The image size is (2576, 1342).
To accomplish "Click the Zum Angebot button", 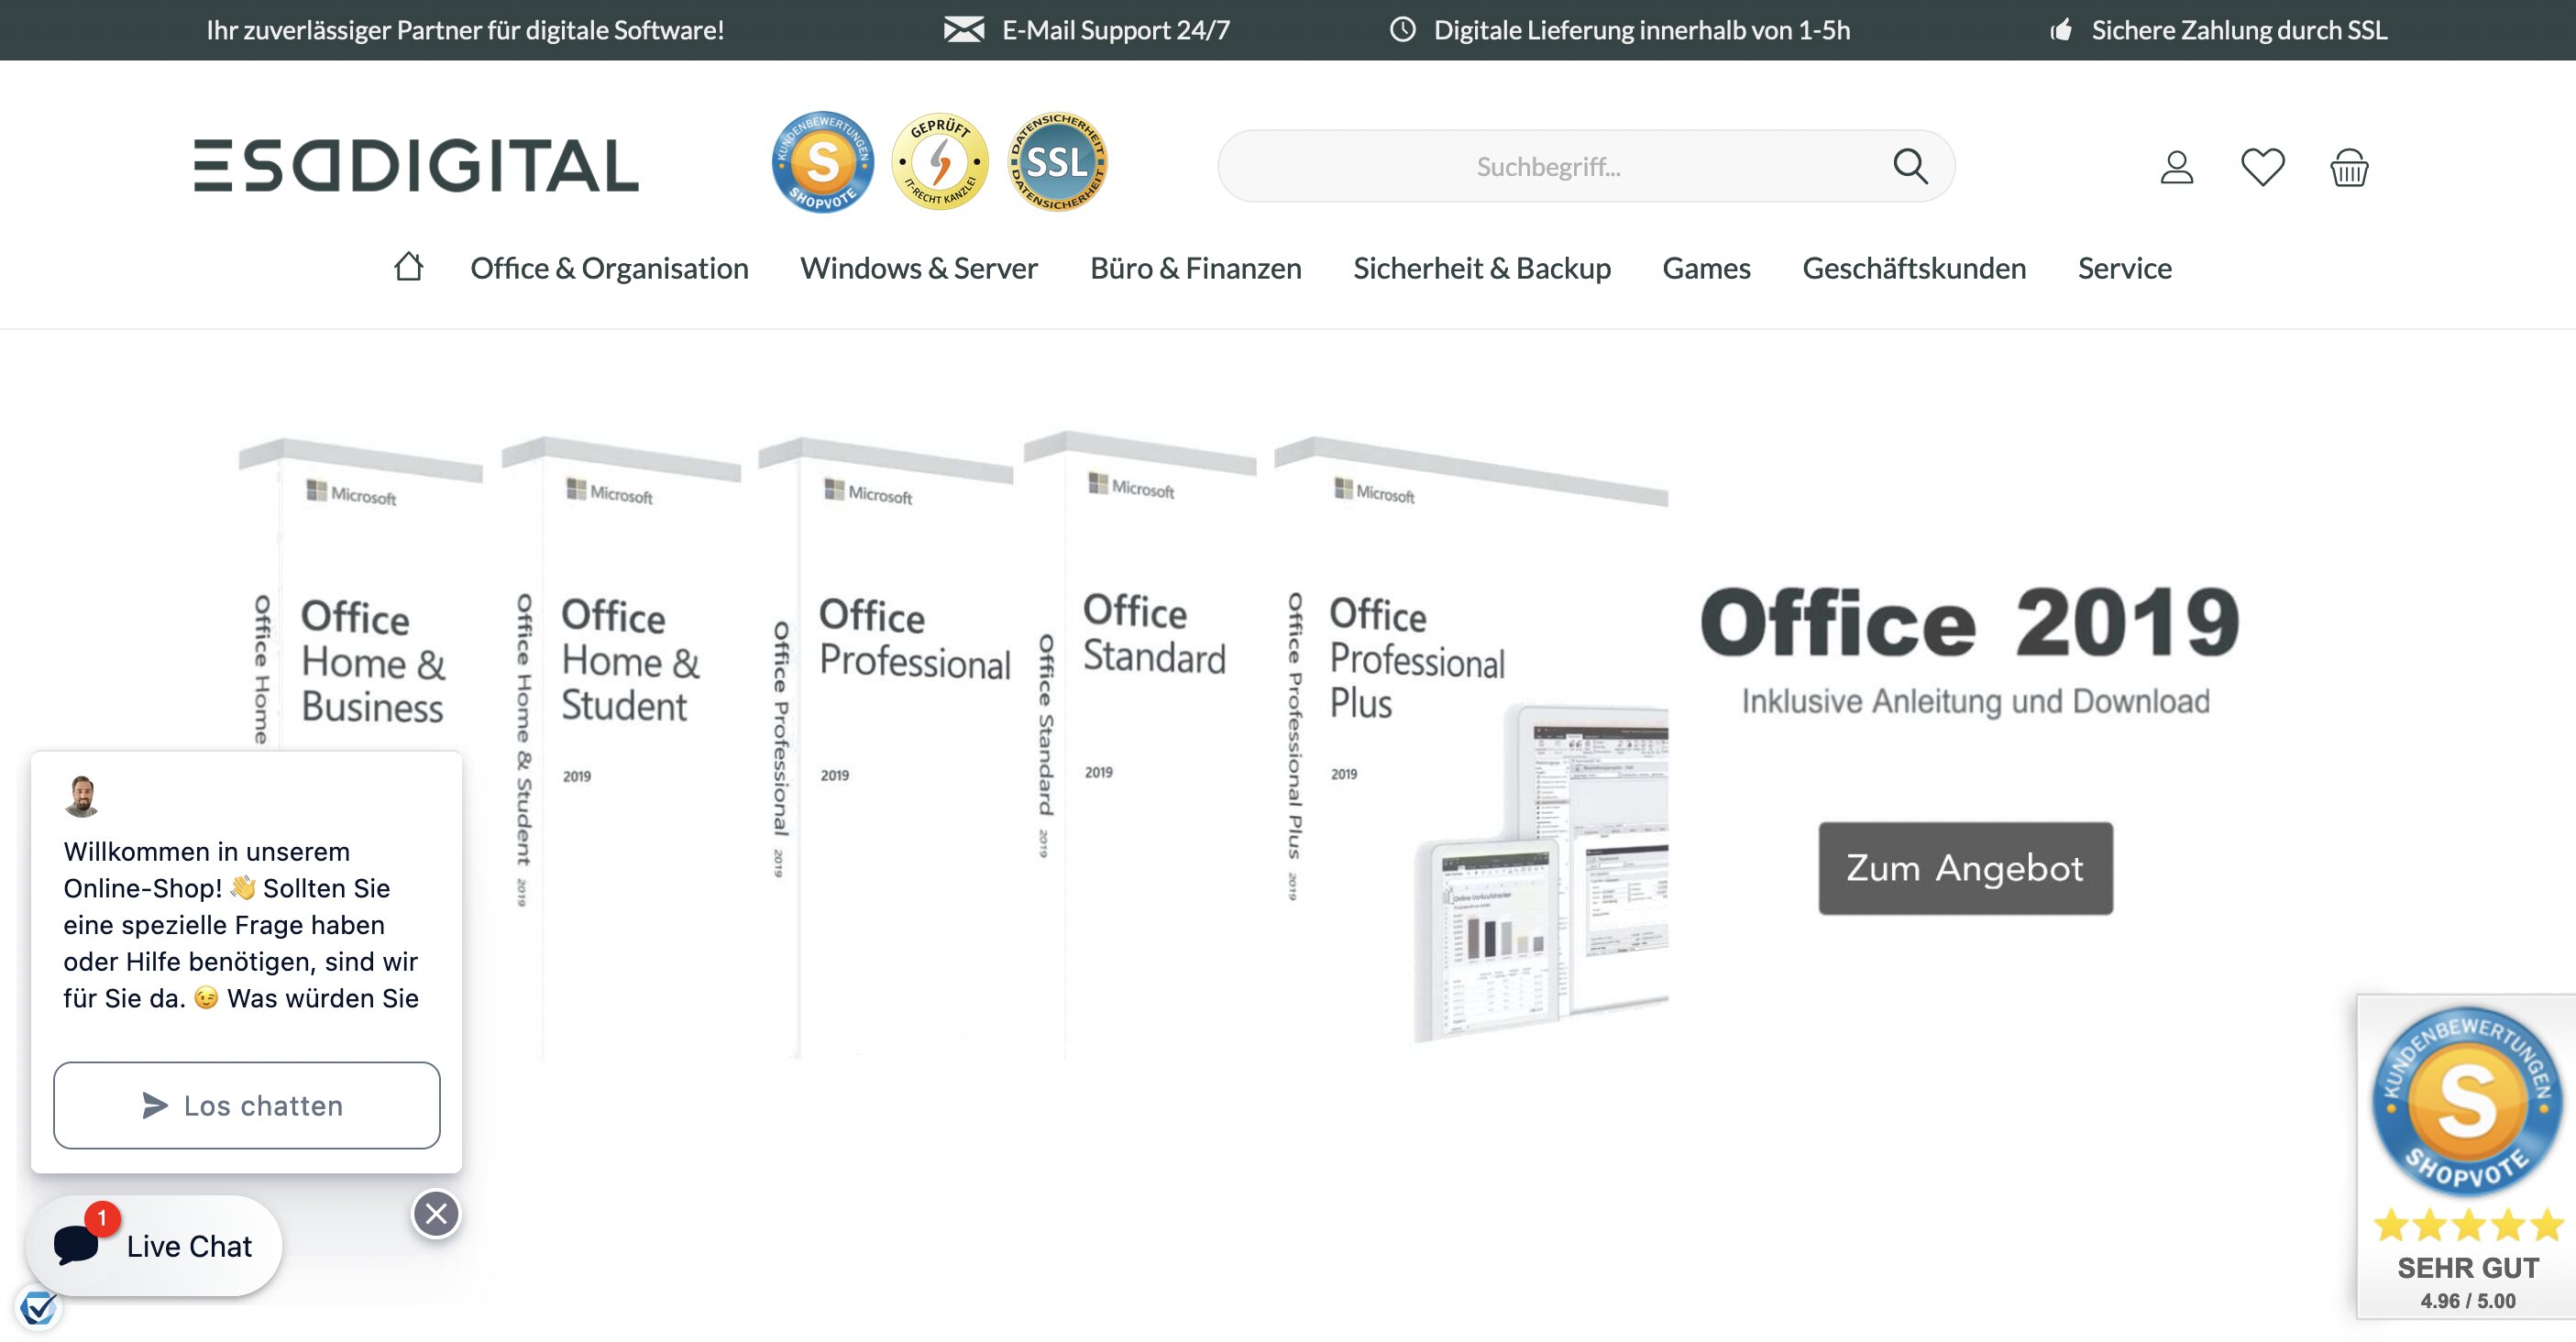I will [x=1965, y=868].
